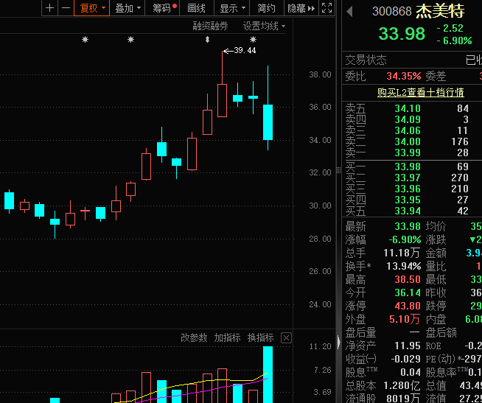
Task: Switch to 简约 view
Action: point(266,8)
